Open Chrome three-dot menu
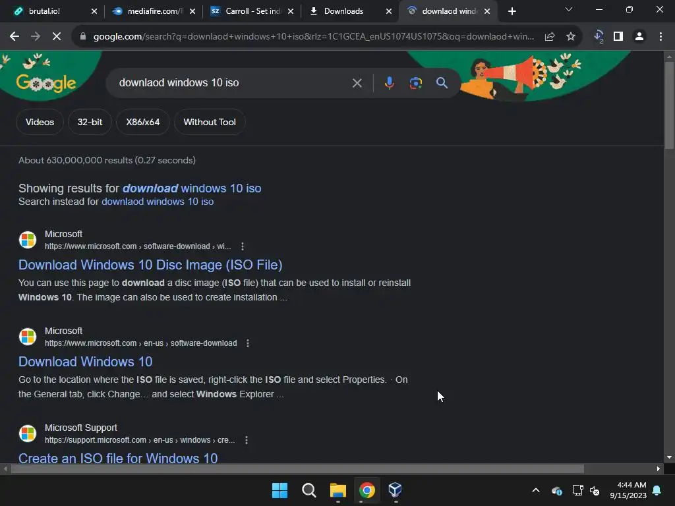 pyautogui.click(x=660, y=37)
